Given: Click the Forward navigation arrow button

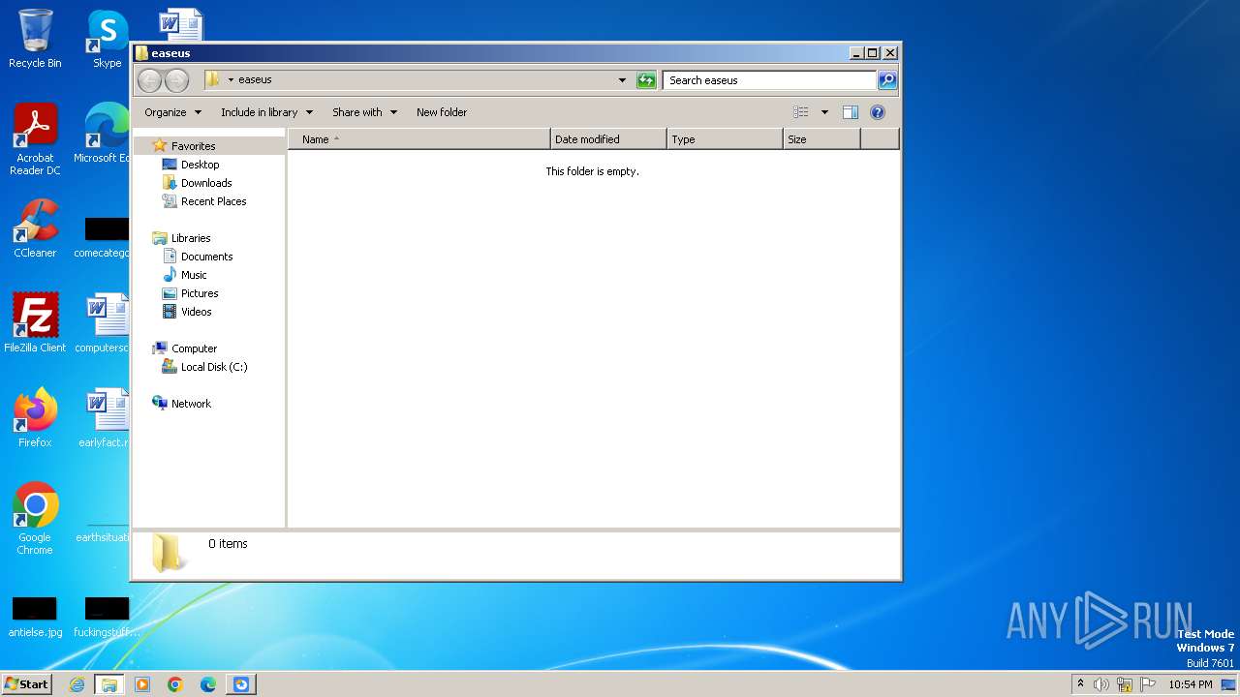Looking at the screenshot, I should (x=176, y=80).
